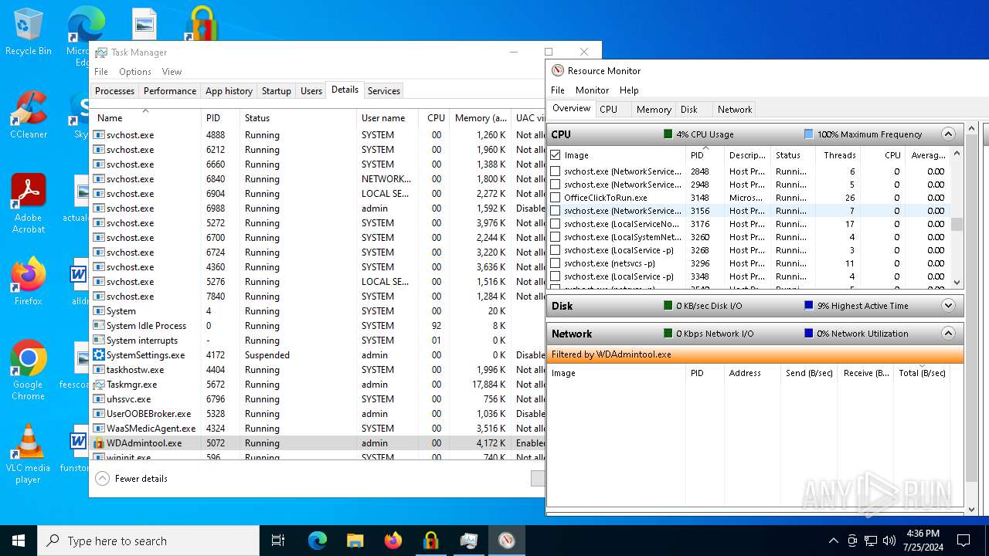The width and height of the screenshot is (989, 556).
Task: Tick checkbox for svchost.exe PID 3260
Action: point(556,237)
